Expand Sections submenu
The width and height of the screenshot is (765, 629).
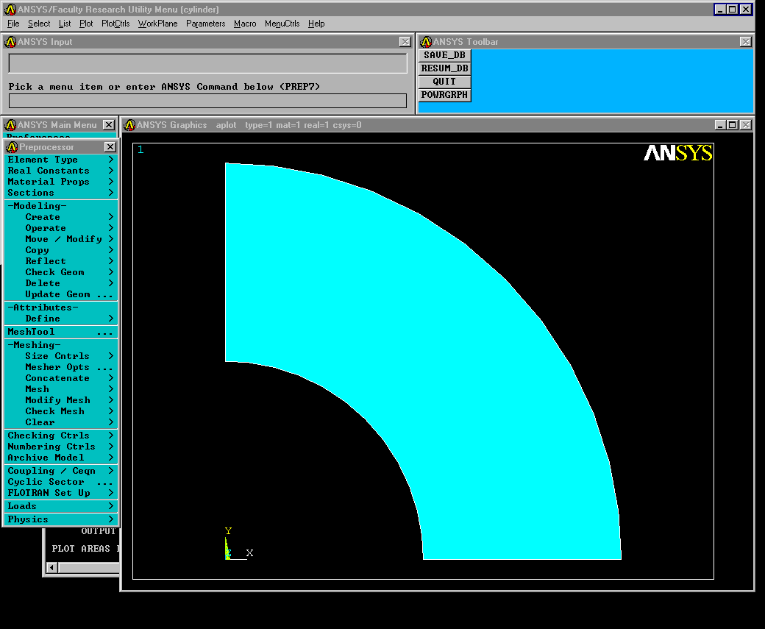[61, 193]
